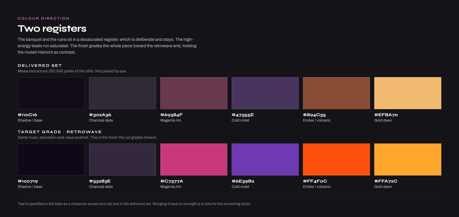This screenshot has width=459, height=217.
Task: Select the retrowave #C7377A magenta swatch
Action: click(194, 159)
